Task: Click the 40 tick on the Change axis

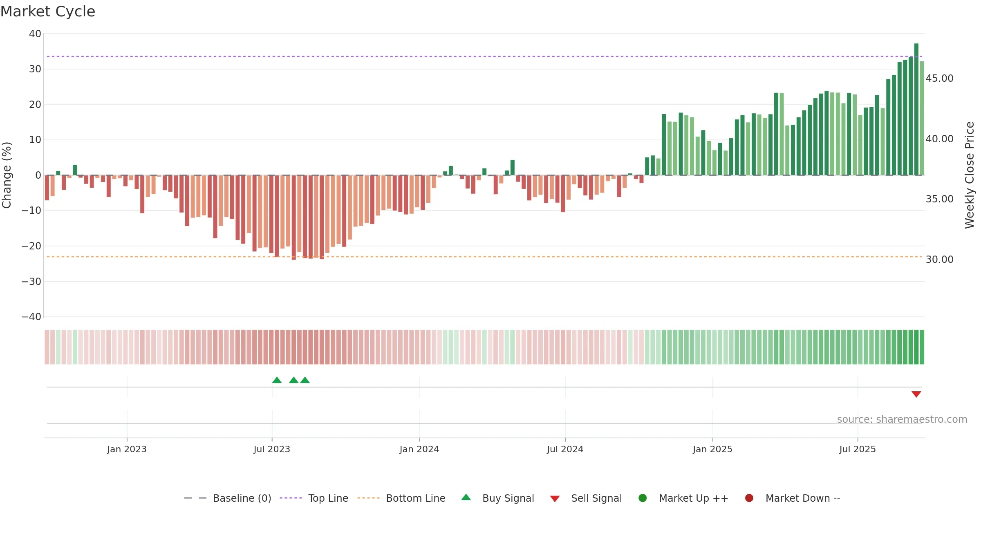Action: point(35,34)
